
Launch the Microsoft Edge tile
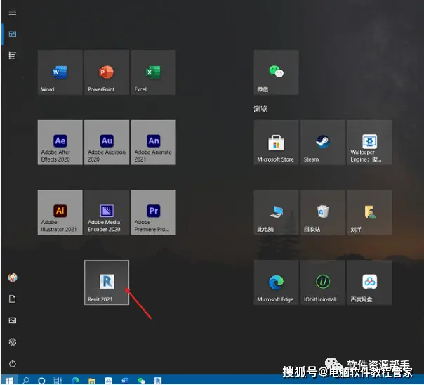(276, 282)
